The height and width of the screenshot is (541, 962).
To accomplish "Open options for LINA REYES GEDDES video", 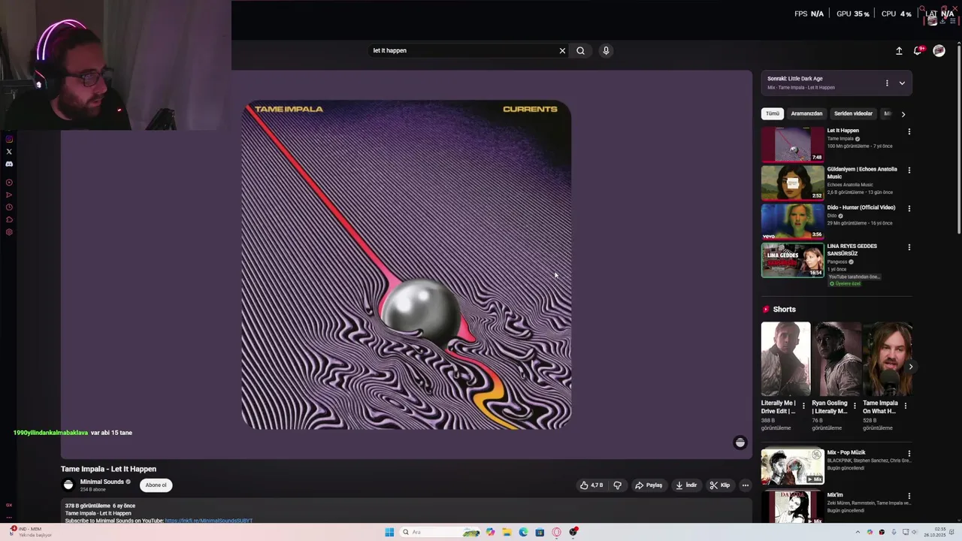I will tap(909, 247).
